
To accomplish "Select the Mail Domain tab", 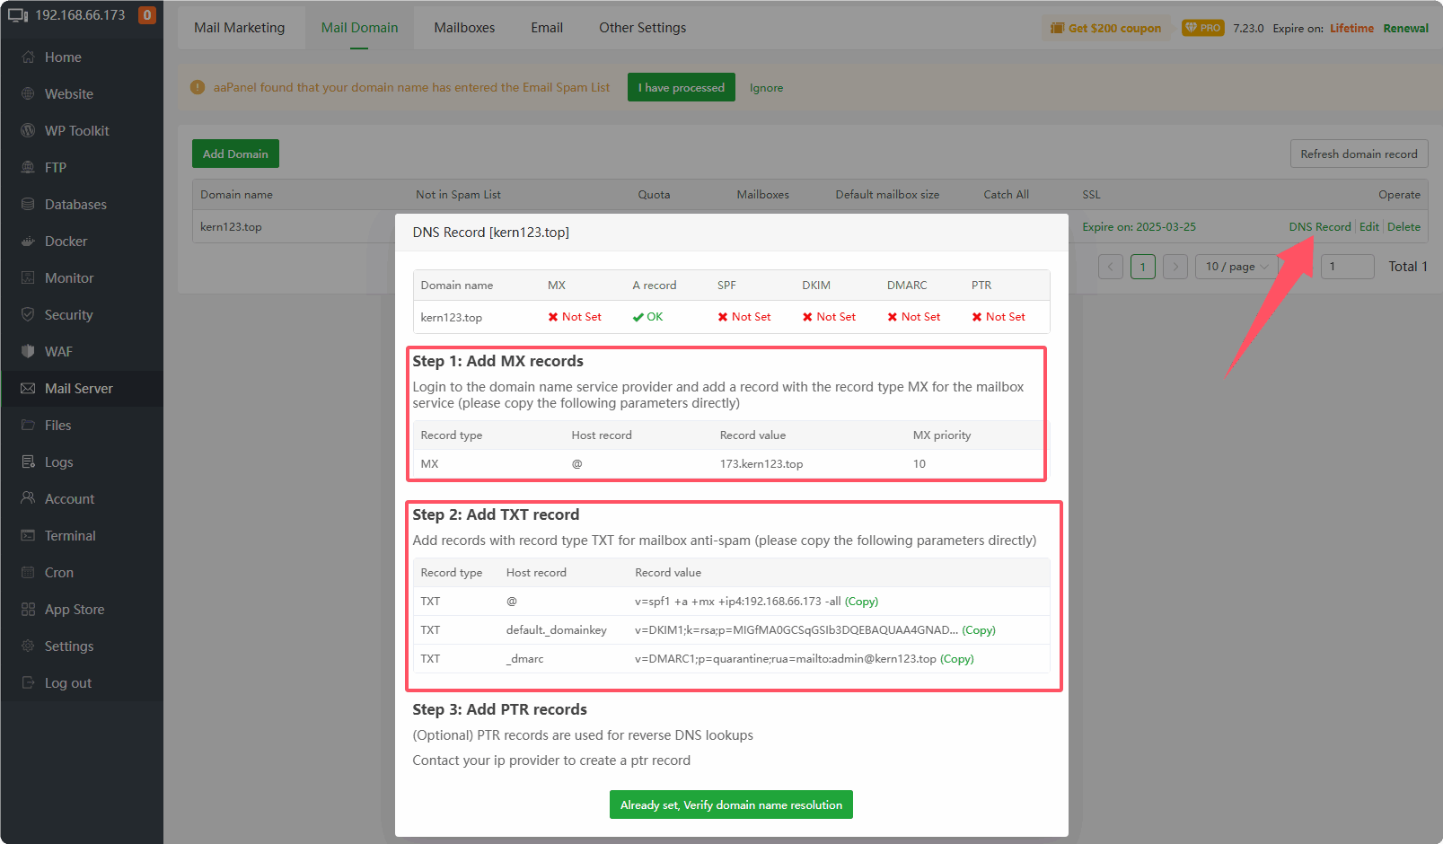I will (359, 28).
